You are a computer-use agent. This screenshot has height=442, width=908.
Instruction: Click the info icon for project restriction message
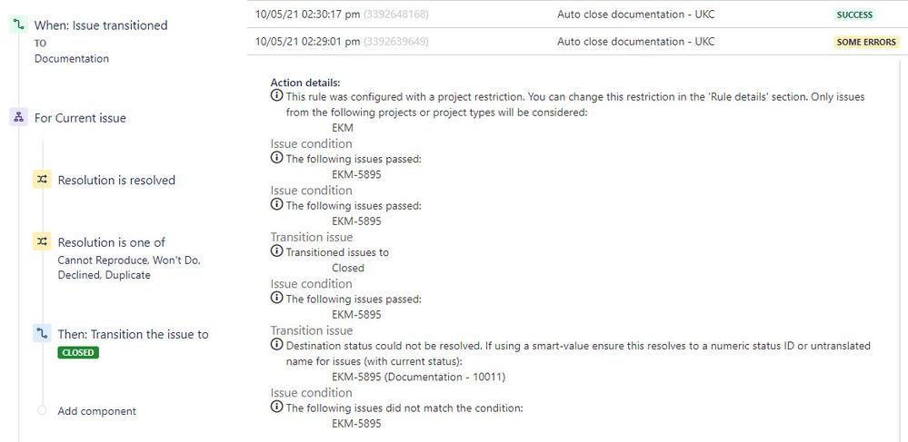tap(277, 95)
